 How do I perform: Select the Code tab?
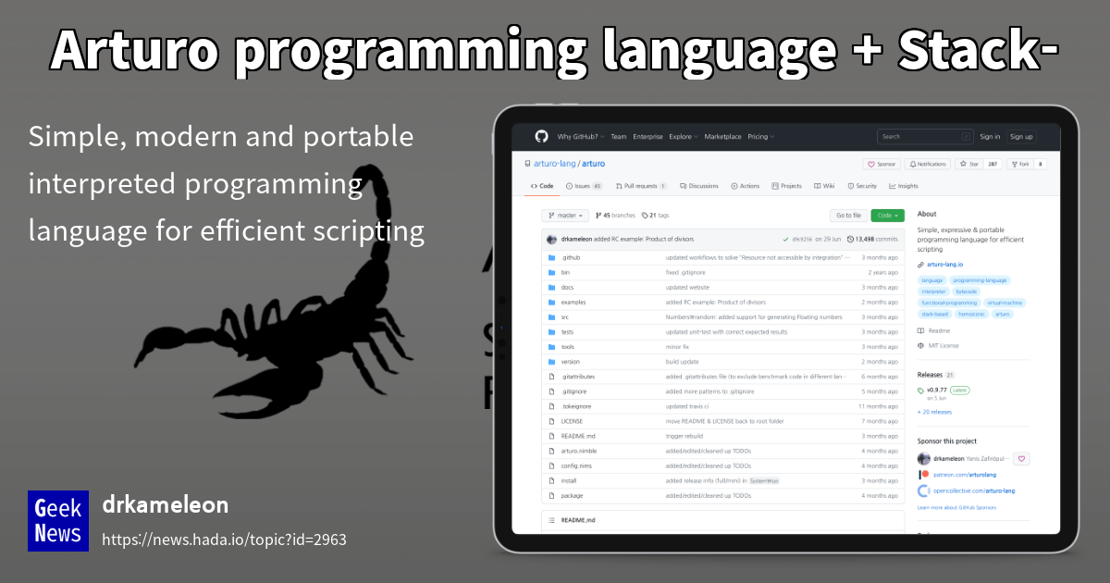point(542,186)
